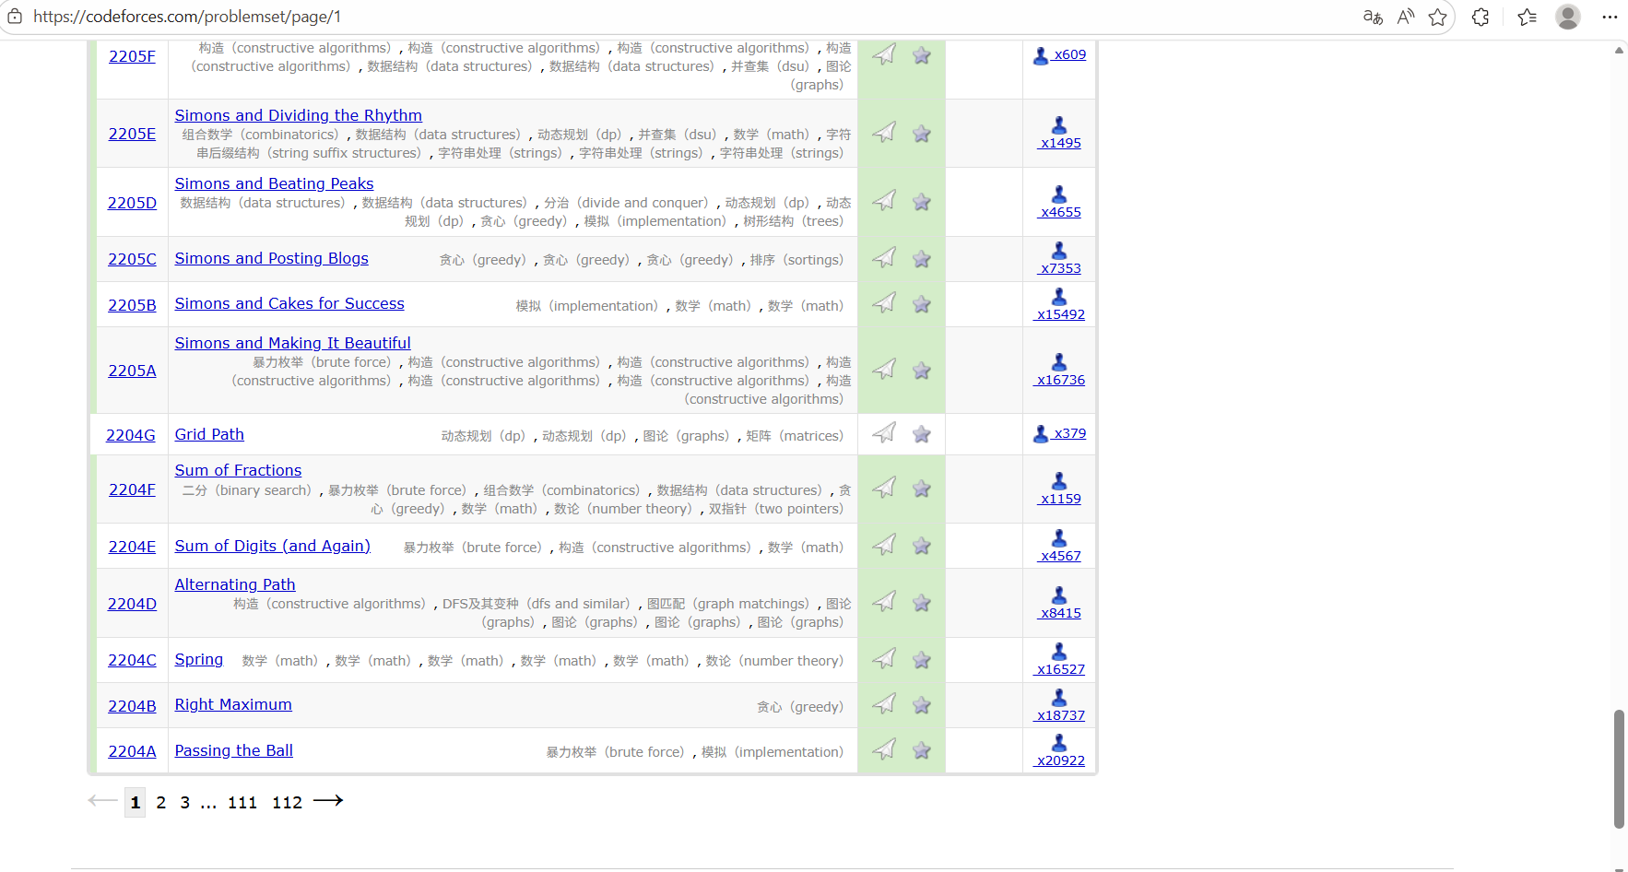Viewport: 1628px width, 872px height.
Task: Go to the next page arrow in pagination
Action: point(328,801)
